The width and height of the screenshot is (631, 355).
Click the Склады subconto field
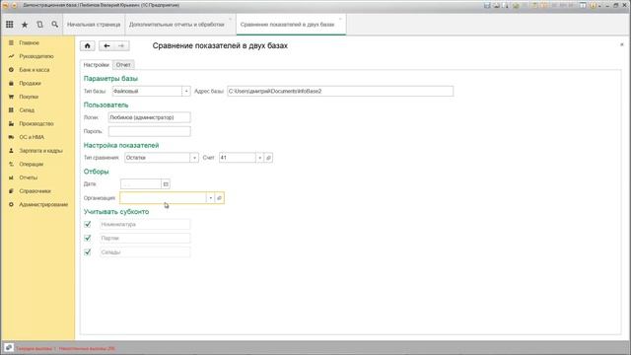coord(145,252)
